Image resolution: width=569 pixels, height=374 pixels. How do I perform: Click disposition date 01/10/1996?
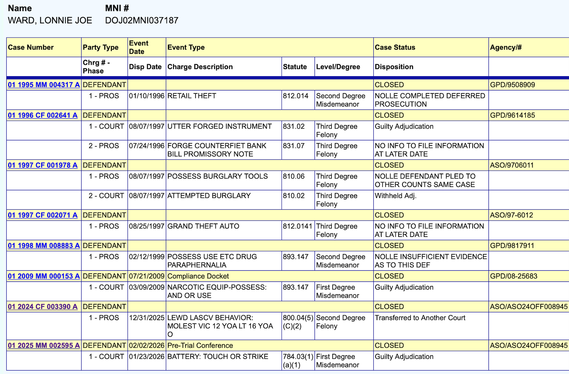coord(147,96)
